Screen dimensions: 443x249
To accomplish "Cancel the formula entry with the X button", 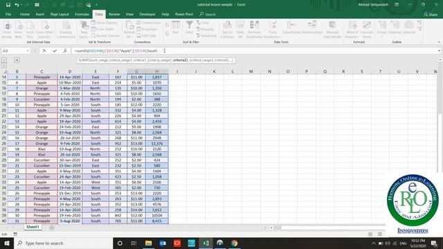I will tap(44, 50).
